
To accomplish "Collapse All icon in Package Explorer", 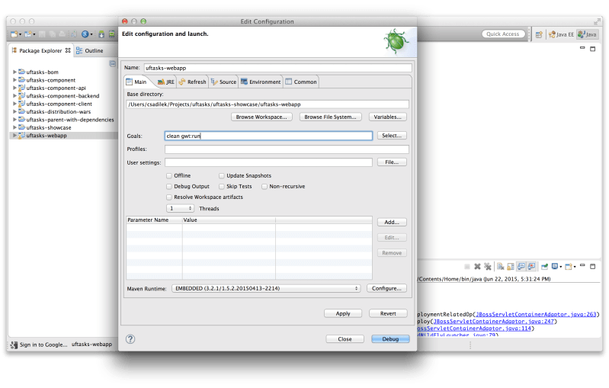I will pos(112,63).
